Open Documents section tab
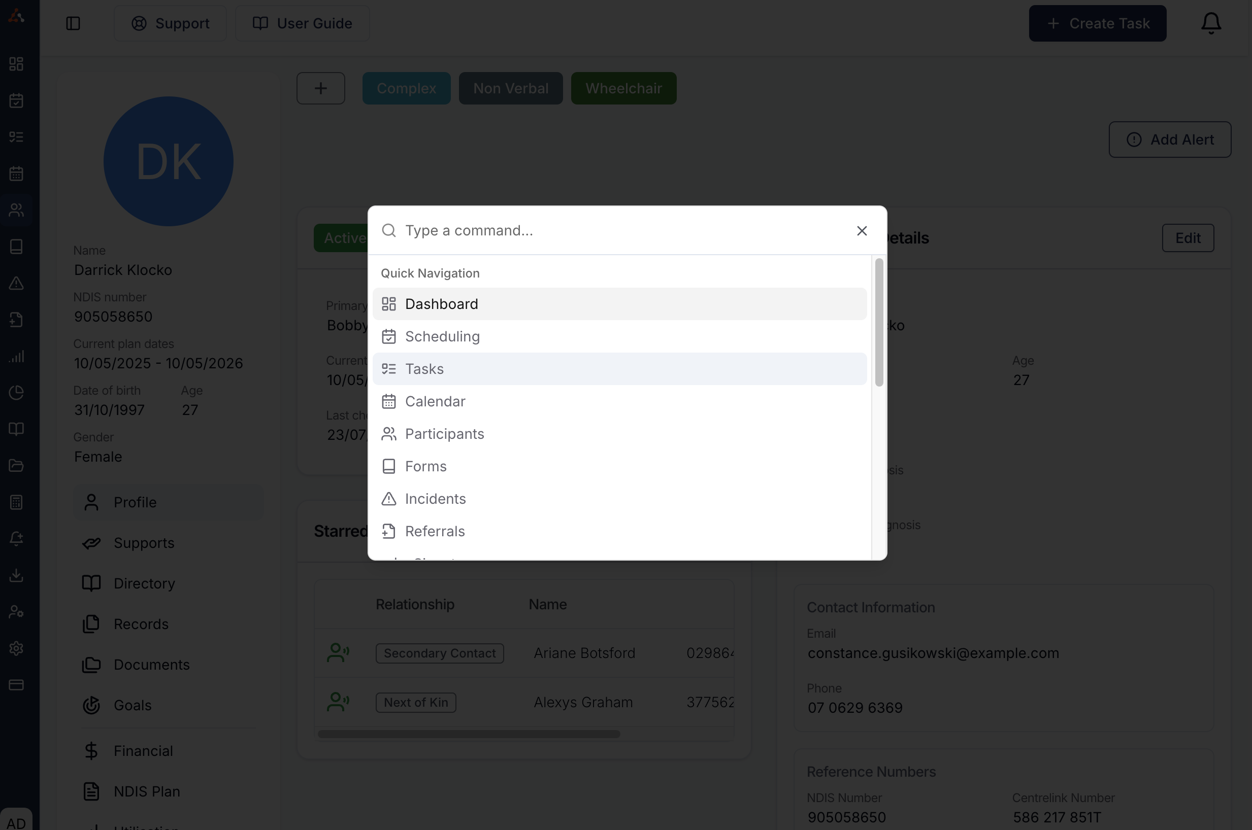The image size is (1252, 830). pos(169,665)
